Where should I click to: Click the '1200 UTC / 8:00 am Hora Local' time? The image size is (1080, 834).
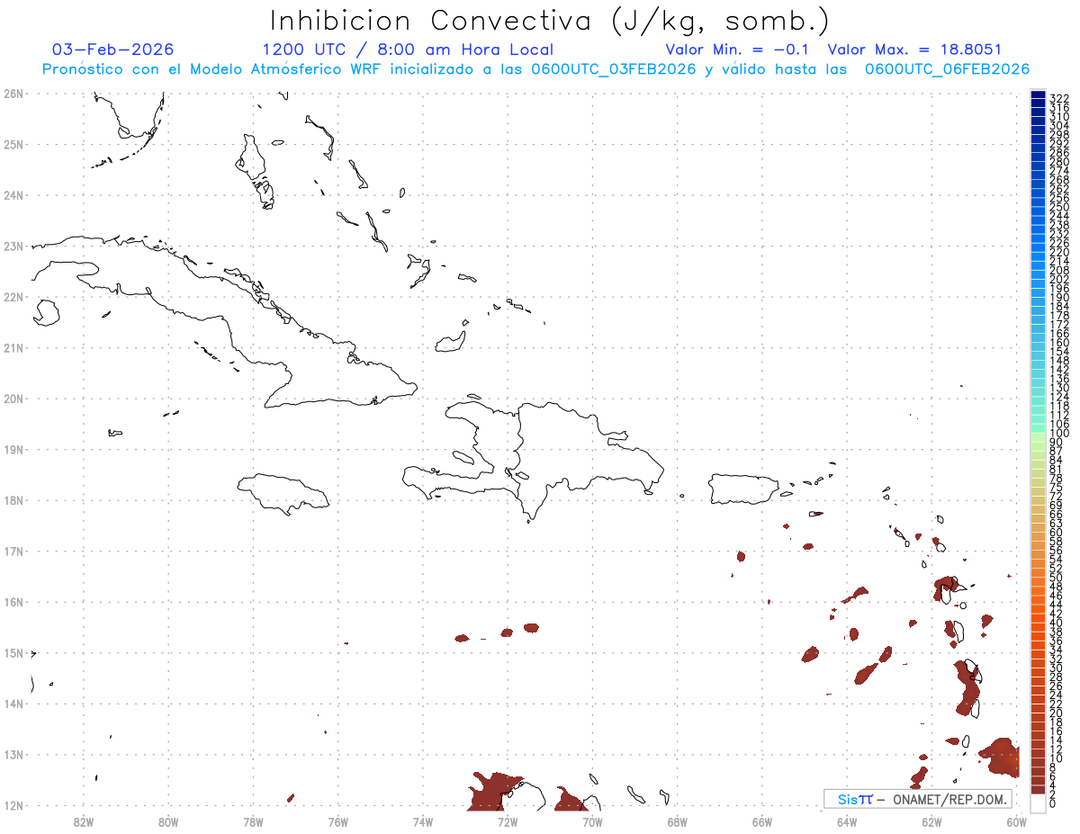[x=408, y=49]
